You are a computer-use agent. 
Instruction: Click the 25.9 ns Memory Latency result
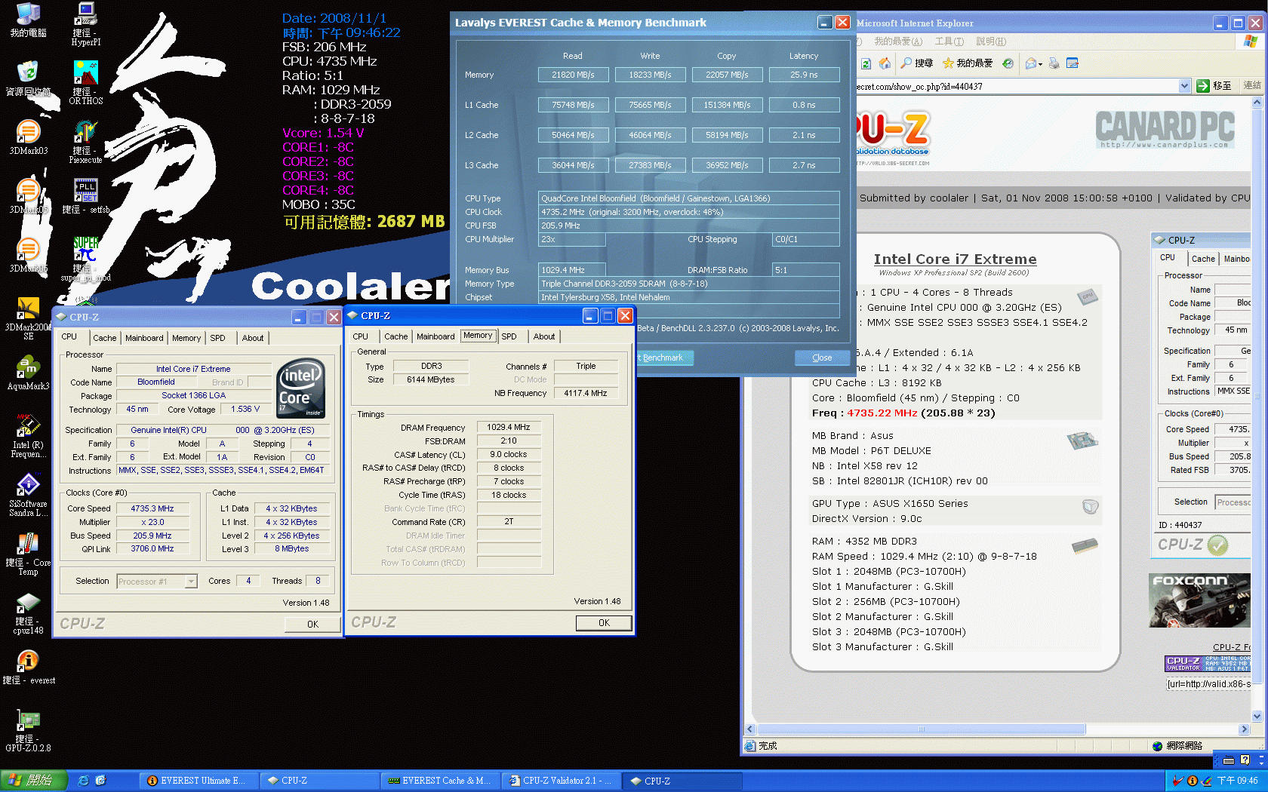tap(804, 75)
